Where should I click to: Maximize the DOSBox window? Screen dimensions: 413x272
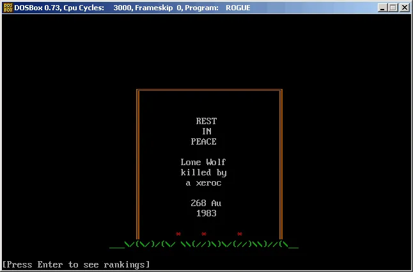(393, 8)
